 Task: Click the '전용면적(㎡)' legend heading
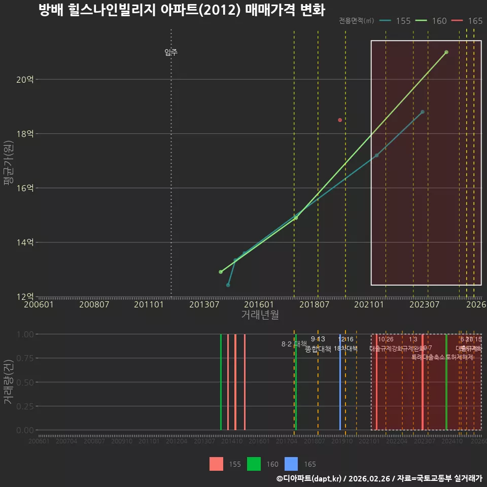pyautogui.click(x=356, y=21)
